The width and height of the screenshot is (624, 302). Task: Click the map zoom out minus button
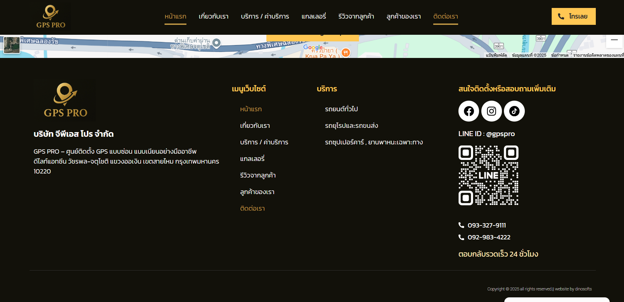pos(614,40)
